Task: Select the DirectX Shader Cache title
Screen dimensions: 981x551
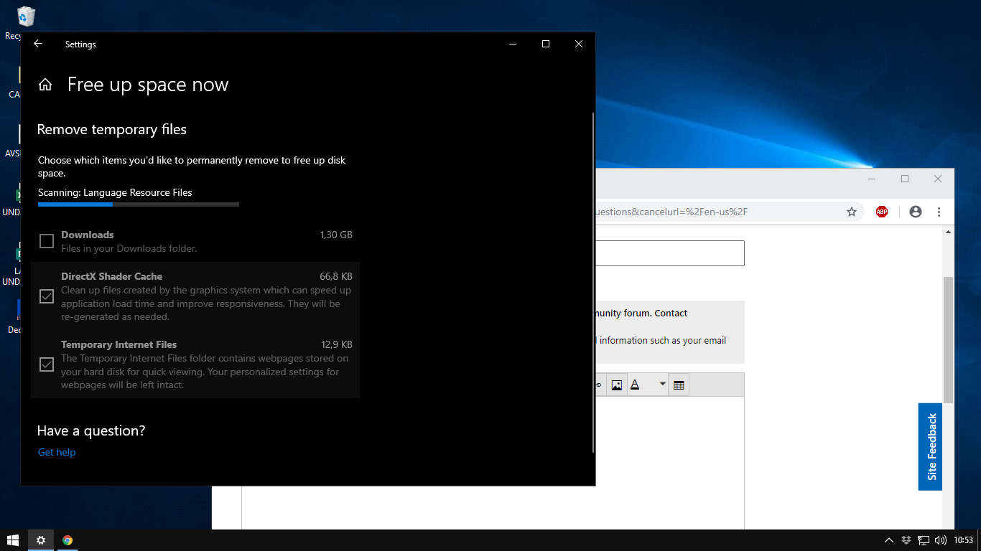Action: point(112,276)
